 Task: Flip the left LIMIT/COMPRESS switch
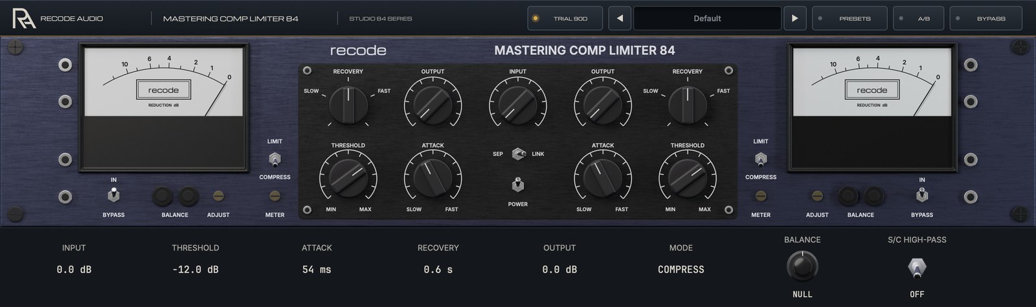[275, 159]
